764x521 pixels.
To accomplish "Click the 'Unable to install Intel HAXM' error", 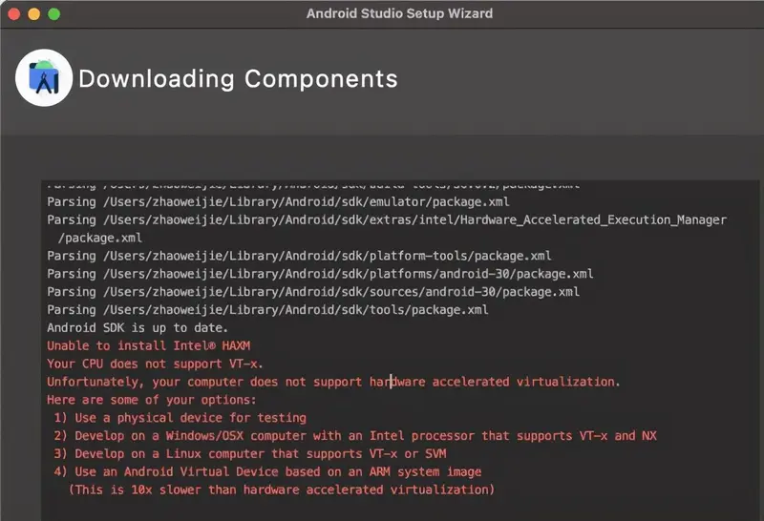I will [x=148, y=345].
